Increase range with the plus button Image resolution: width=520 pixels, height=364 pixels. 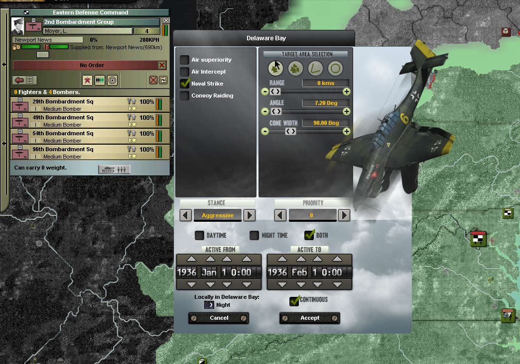point(347,91)
